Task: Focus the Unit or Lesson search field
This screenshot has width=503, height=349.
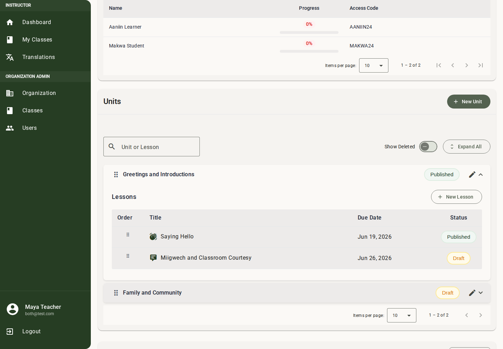Action: click(152, 147)
